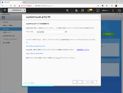Open the three-dot more options menu
Image resolution: width=123 pixels, height=93 pixels.
pyautogui.click(x=113, y=10)
